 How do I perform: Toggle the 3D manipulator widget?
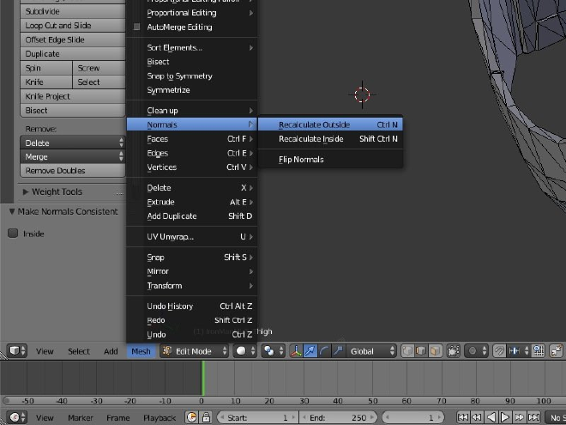click(x=296, y=351)
